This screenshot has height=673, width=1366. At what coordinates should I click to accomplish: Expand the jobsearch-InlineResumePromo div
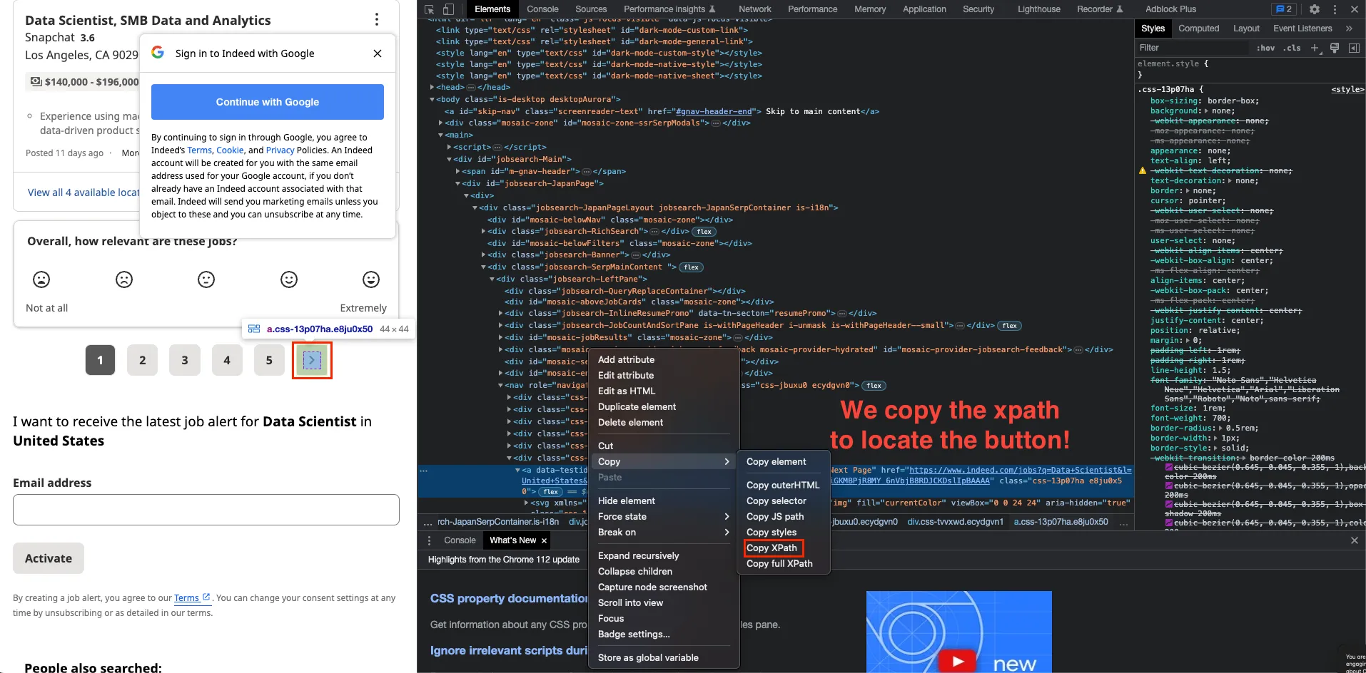[x=501, y=313]
